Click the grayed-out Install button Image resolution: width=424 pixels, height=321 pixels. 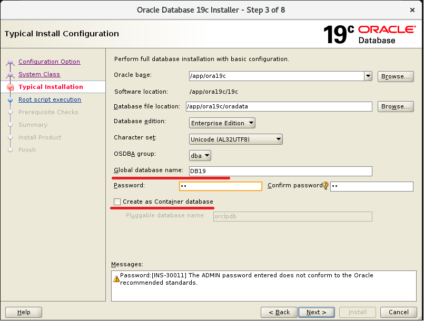click(358, 313)
